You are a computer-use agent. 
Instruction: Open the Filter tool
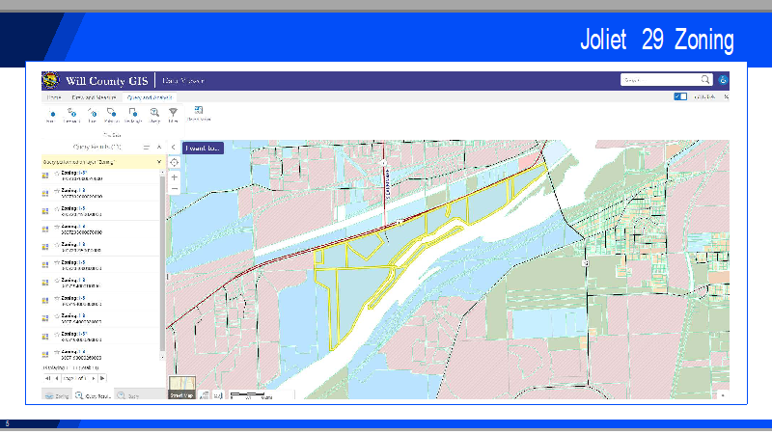pos(173,114)
